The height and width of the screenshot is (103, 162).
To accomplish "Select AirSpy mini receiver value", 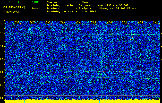I will (x=107, y=8).
